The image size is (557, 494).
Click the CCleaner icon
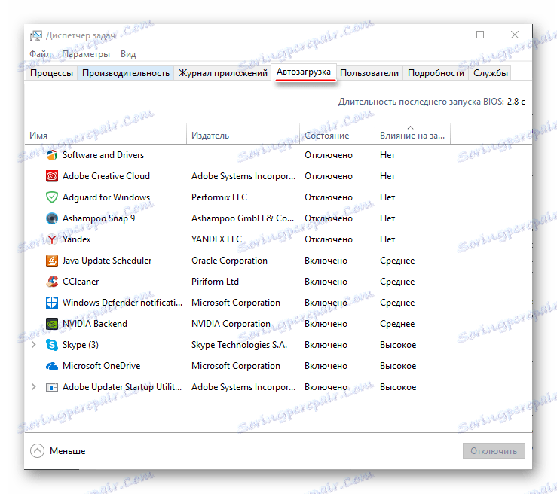pos(52,282)
